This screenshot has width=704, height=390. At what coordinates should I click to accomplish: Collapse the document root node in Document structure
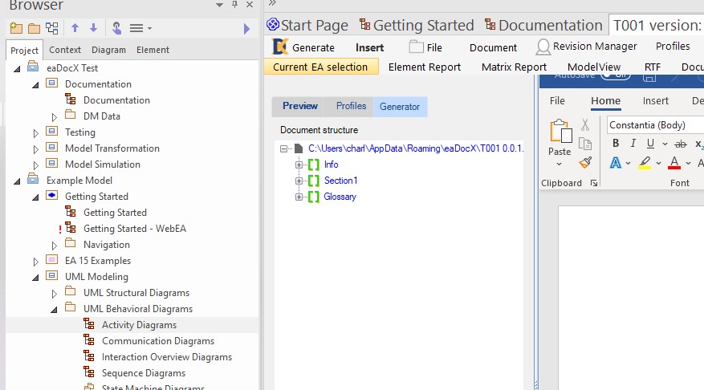[x=283, y=148]
